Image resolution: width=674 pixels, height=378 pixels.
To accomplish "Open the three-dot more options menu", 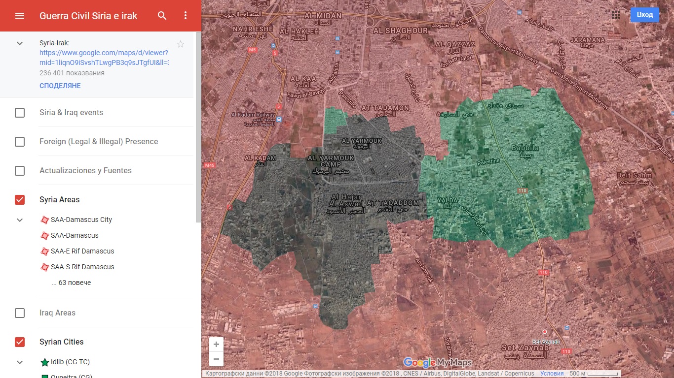I will (x=186, y=16).
